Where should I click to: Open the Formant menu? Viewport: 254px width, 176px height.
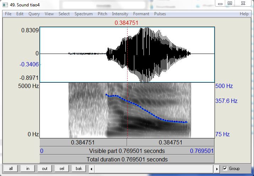141,14
